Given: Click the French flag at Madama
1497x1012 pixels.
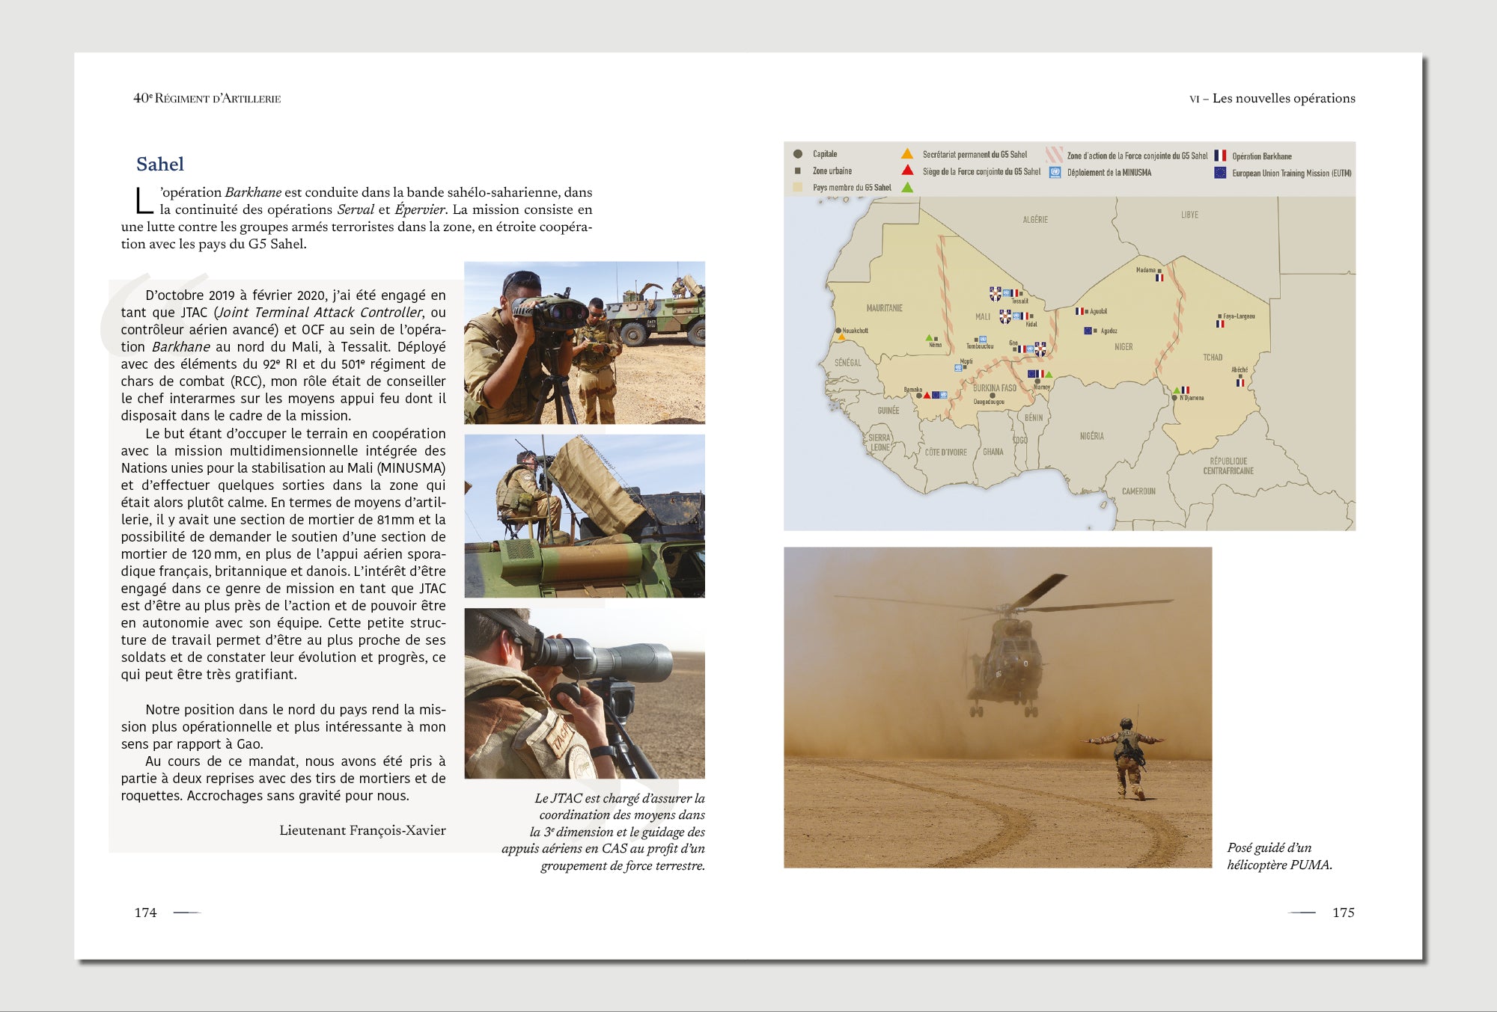Looking at the screenshot, I should pyautogui.click(x=1159, y=277).
